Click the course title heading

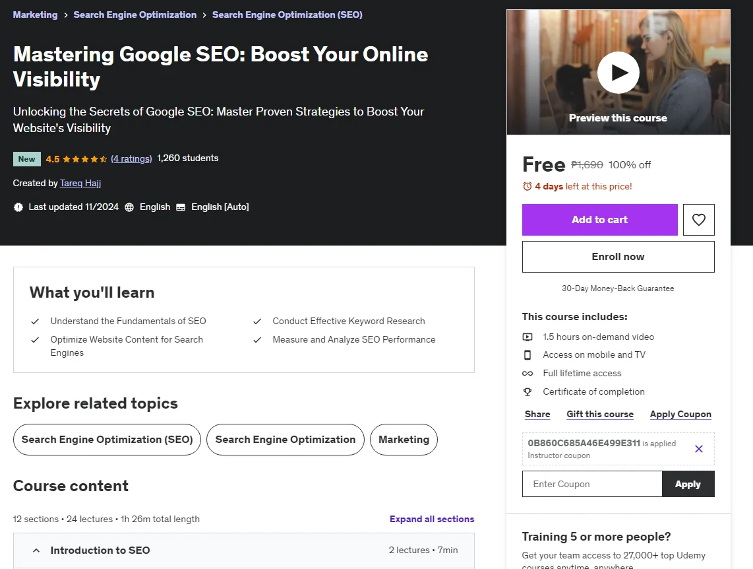point(220,67)
